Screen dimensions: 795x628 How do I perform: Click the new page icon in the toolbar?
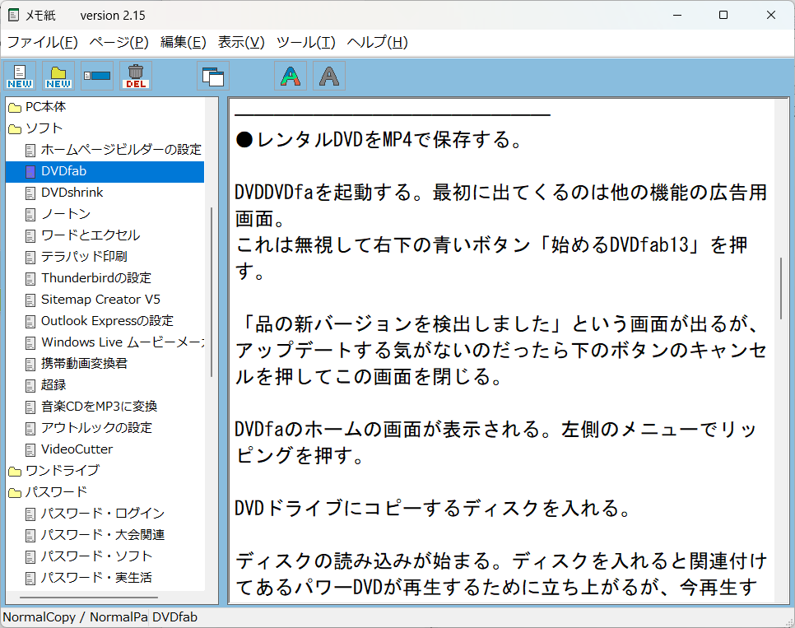(x=20, y=76)
